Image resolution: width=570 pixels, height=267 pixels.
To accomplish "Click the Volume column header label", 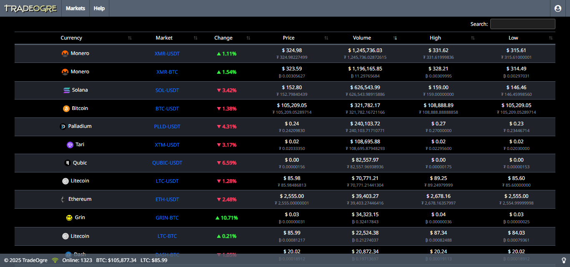I will point(362,38).
